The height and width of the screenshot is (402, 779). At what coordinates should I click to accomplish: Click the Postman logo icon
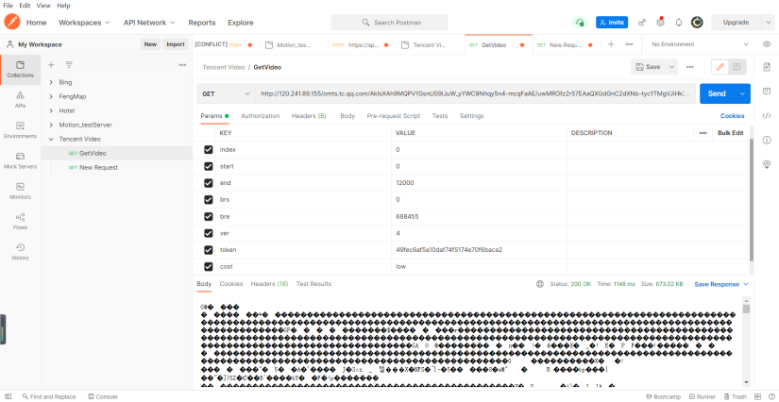pos(12,23)
